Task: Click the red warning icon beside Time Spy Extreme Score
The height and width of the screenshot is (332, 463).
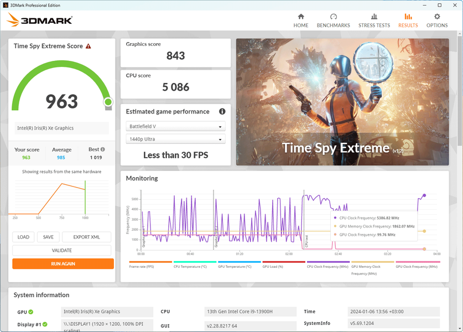Action: coord(89,46)
